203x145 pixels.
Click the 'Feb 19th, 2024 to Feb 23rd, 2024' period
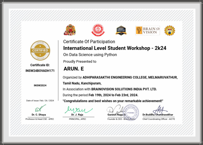click(x=113, y=95)
